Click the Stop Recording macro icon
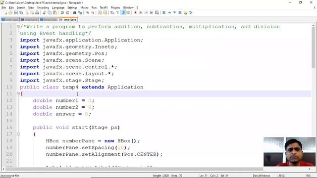Image resolution: width=317 pixels, height=178 pixels. [141, 13]
